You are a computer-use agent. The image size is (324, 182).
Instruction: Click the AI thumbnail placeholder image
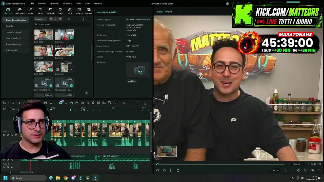(x=138, y=70)
